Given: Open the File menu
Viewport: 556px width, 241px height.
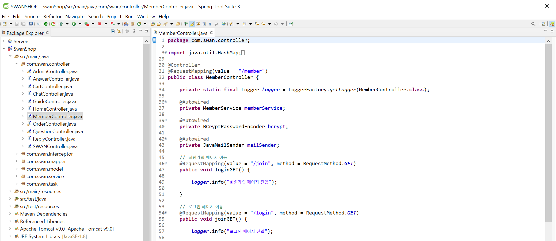Looking at the screenshot, I should coord(5,16).
